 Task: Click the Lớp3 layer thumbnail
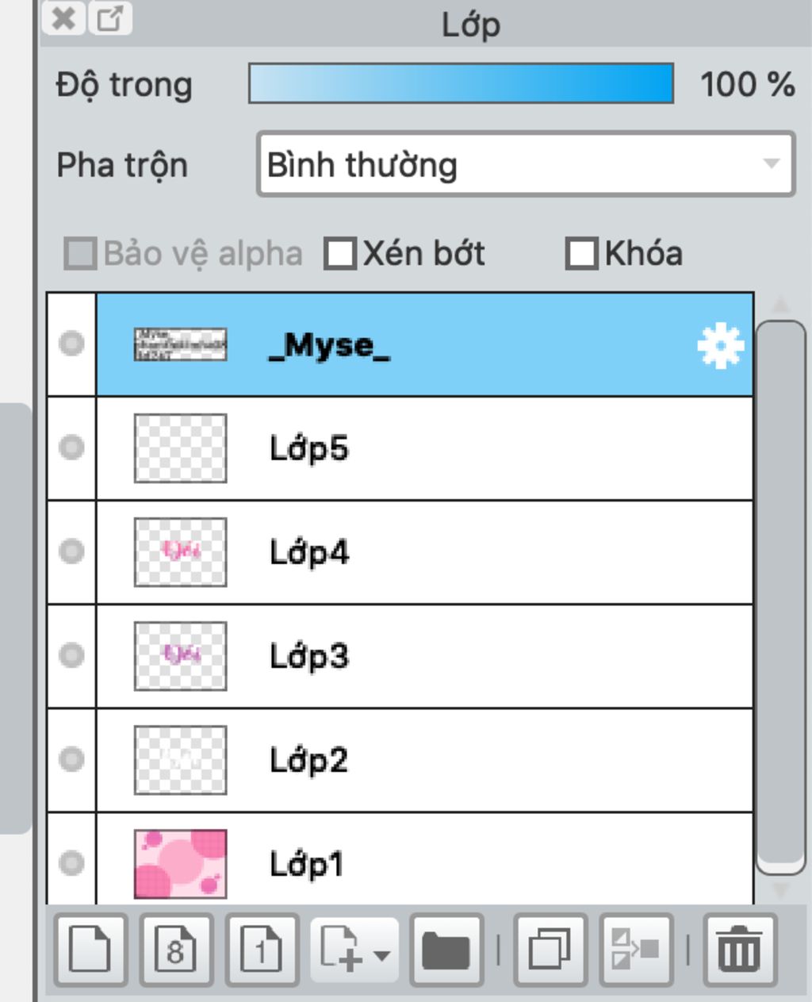click(x=181, y=656)
